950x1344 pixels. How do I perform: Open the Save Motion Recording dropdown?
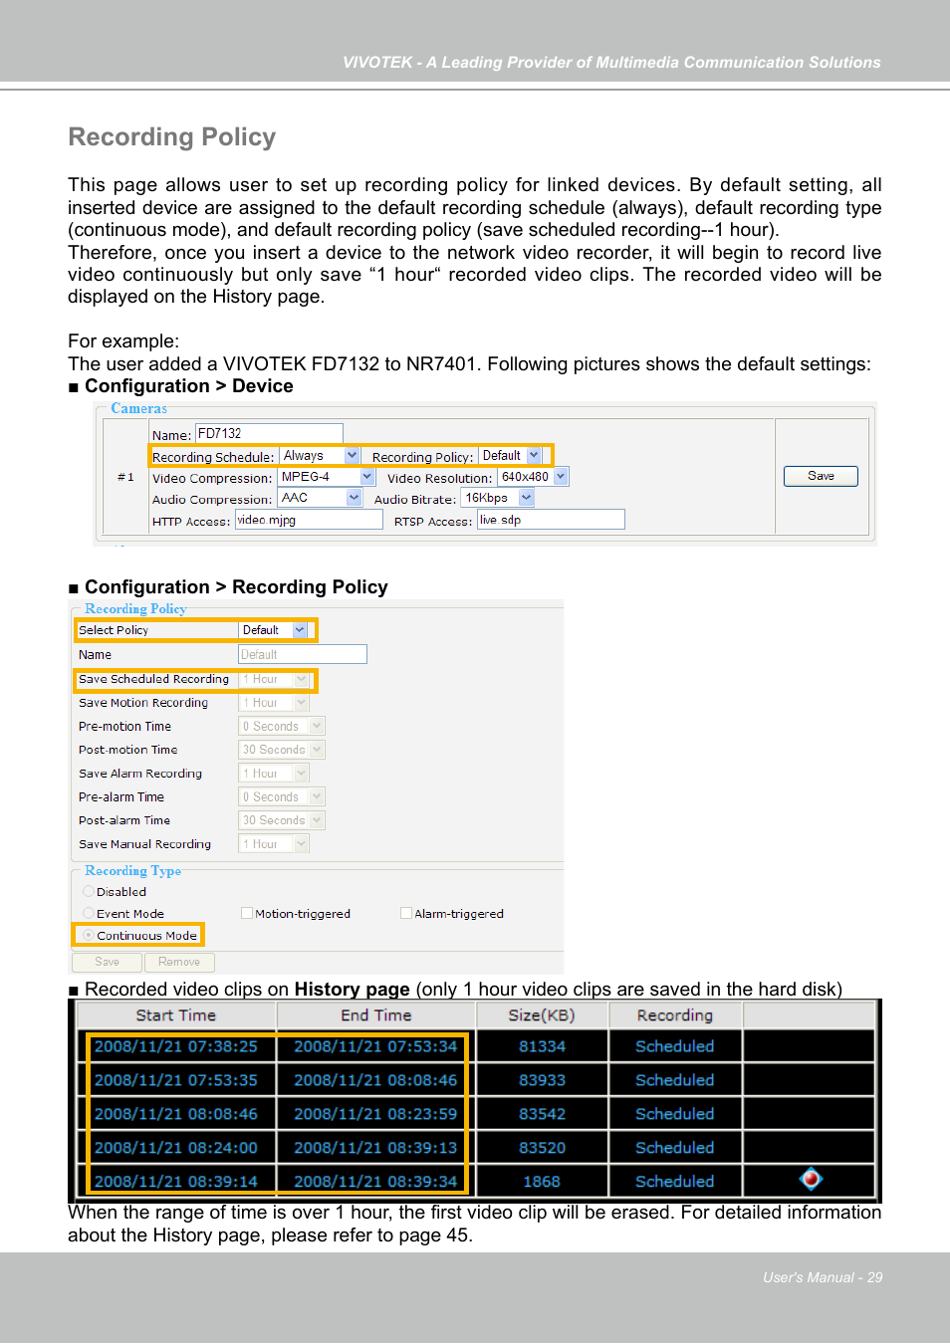click(274, 703)
